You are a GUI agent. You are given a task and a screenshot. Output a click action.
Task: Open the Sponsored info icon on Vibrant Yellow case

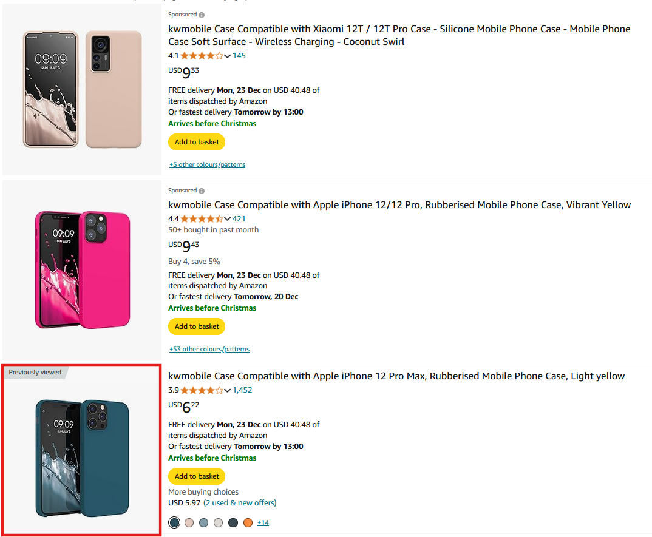201,190
